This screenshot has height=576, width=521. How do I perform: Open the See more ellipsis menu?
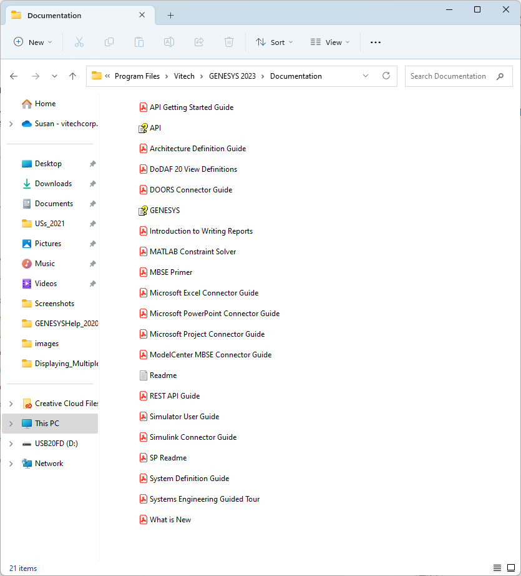tap(375, 42)
